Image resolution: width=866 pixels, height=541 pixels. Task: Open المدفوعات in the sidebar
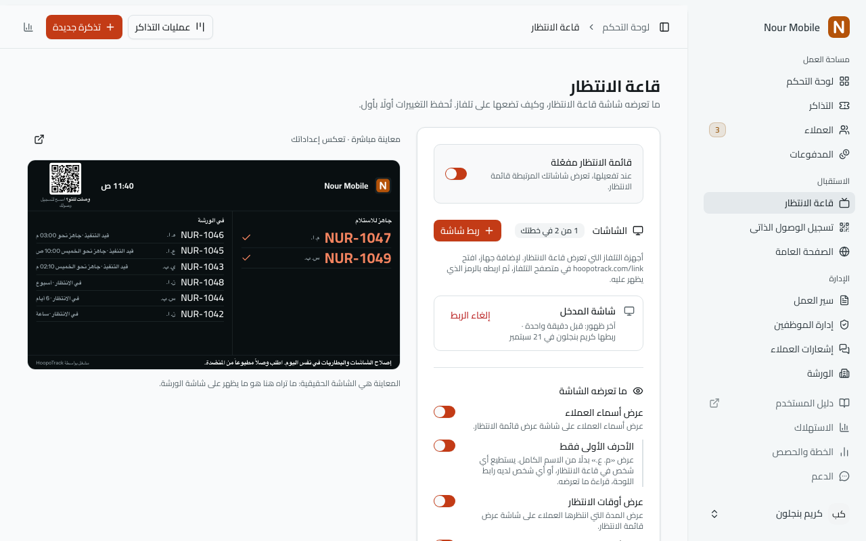[x=779, y=154]
